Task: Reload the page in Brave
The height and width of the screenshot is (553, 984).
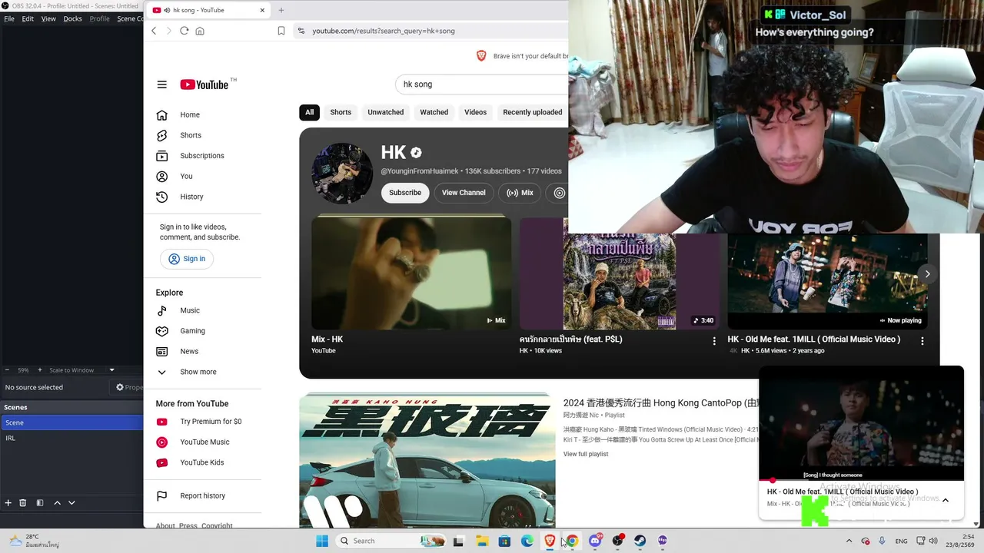Action: point(184,31)
